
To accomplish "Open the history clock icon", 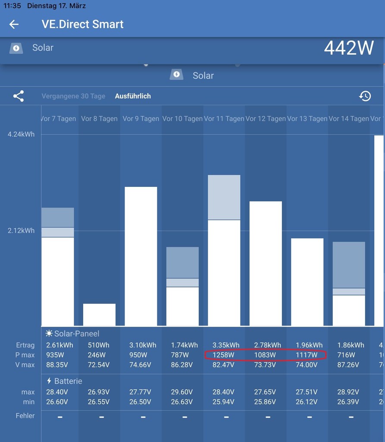I will pos(365,96).
